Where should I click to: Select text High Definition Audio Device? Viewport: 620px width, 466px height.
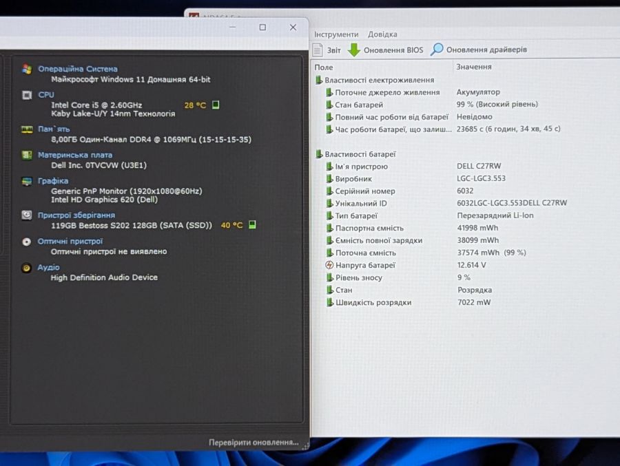[104, 277]
